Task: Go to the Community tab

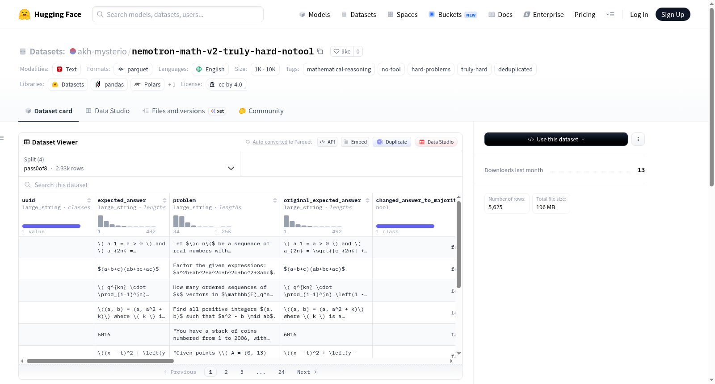Action: pyautogui.click(x=261, y=111)
